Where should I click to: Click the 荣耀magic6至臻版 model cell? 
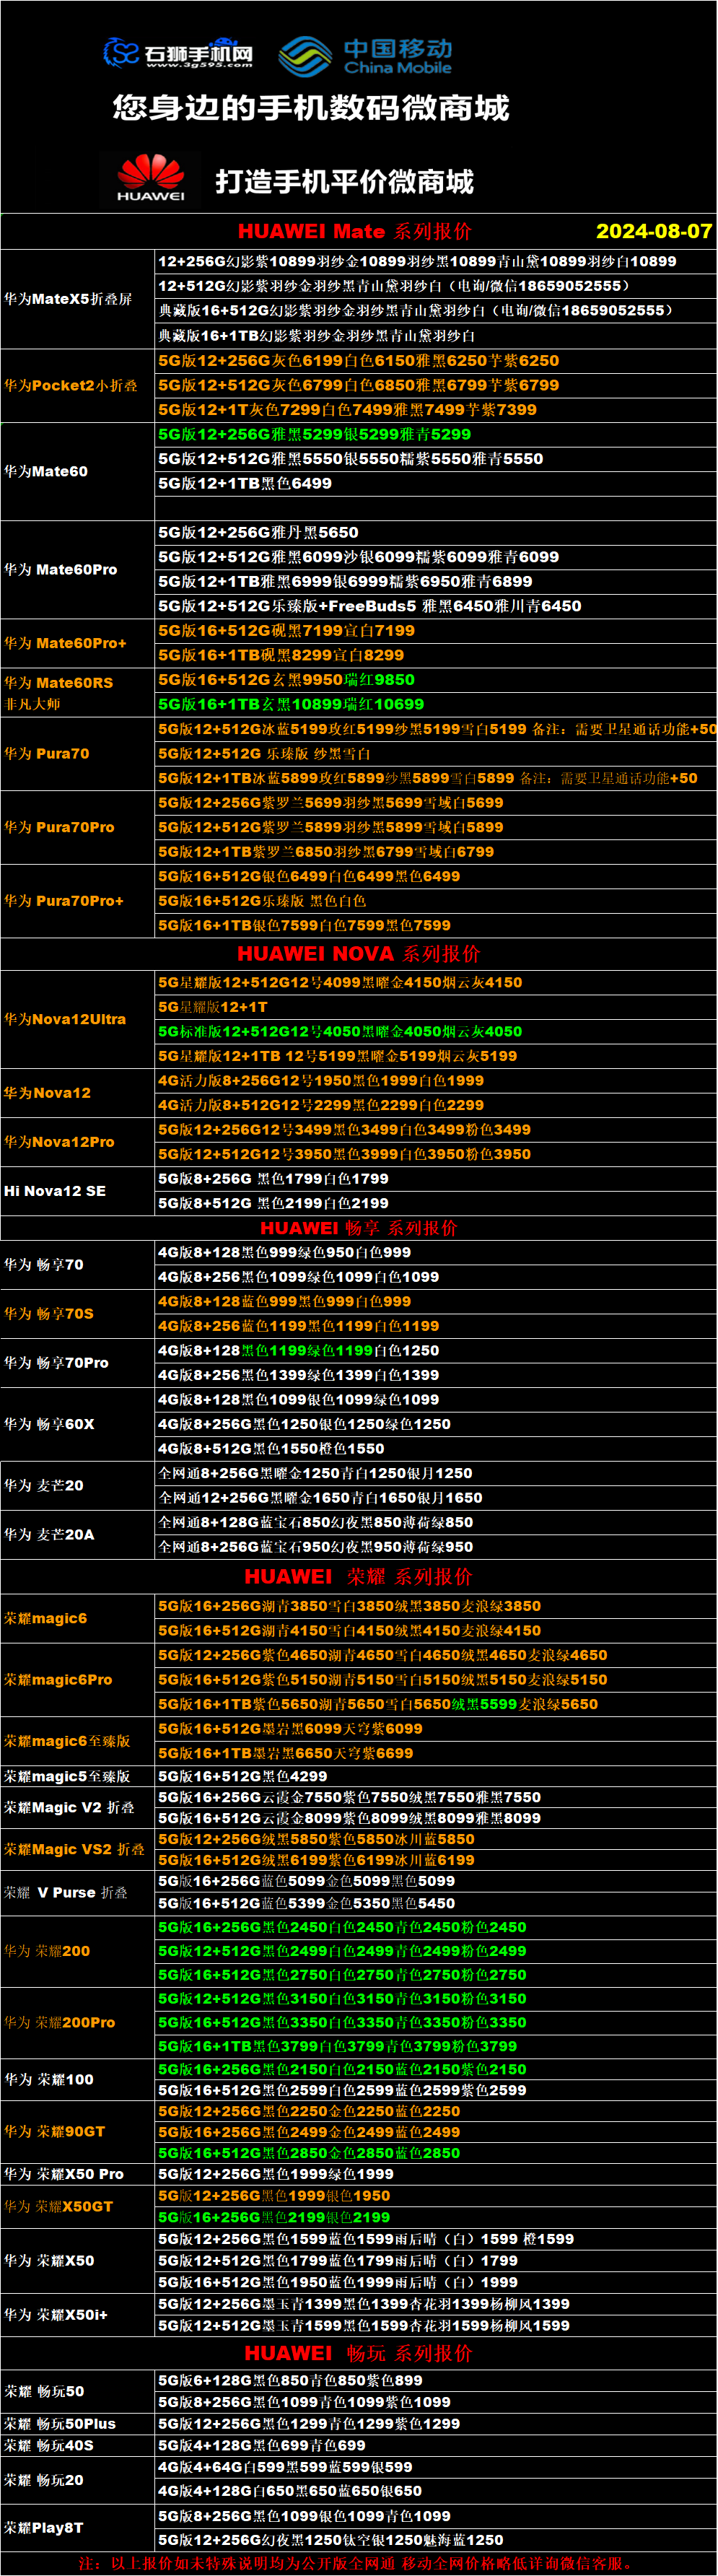[x=78, y=1741]
